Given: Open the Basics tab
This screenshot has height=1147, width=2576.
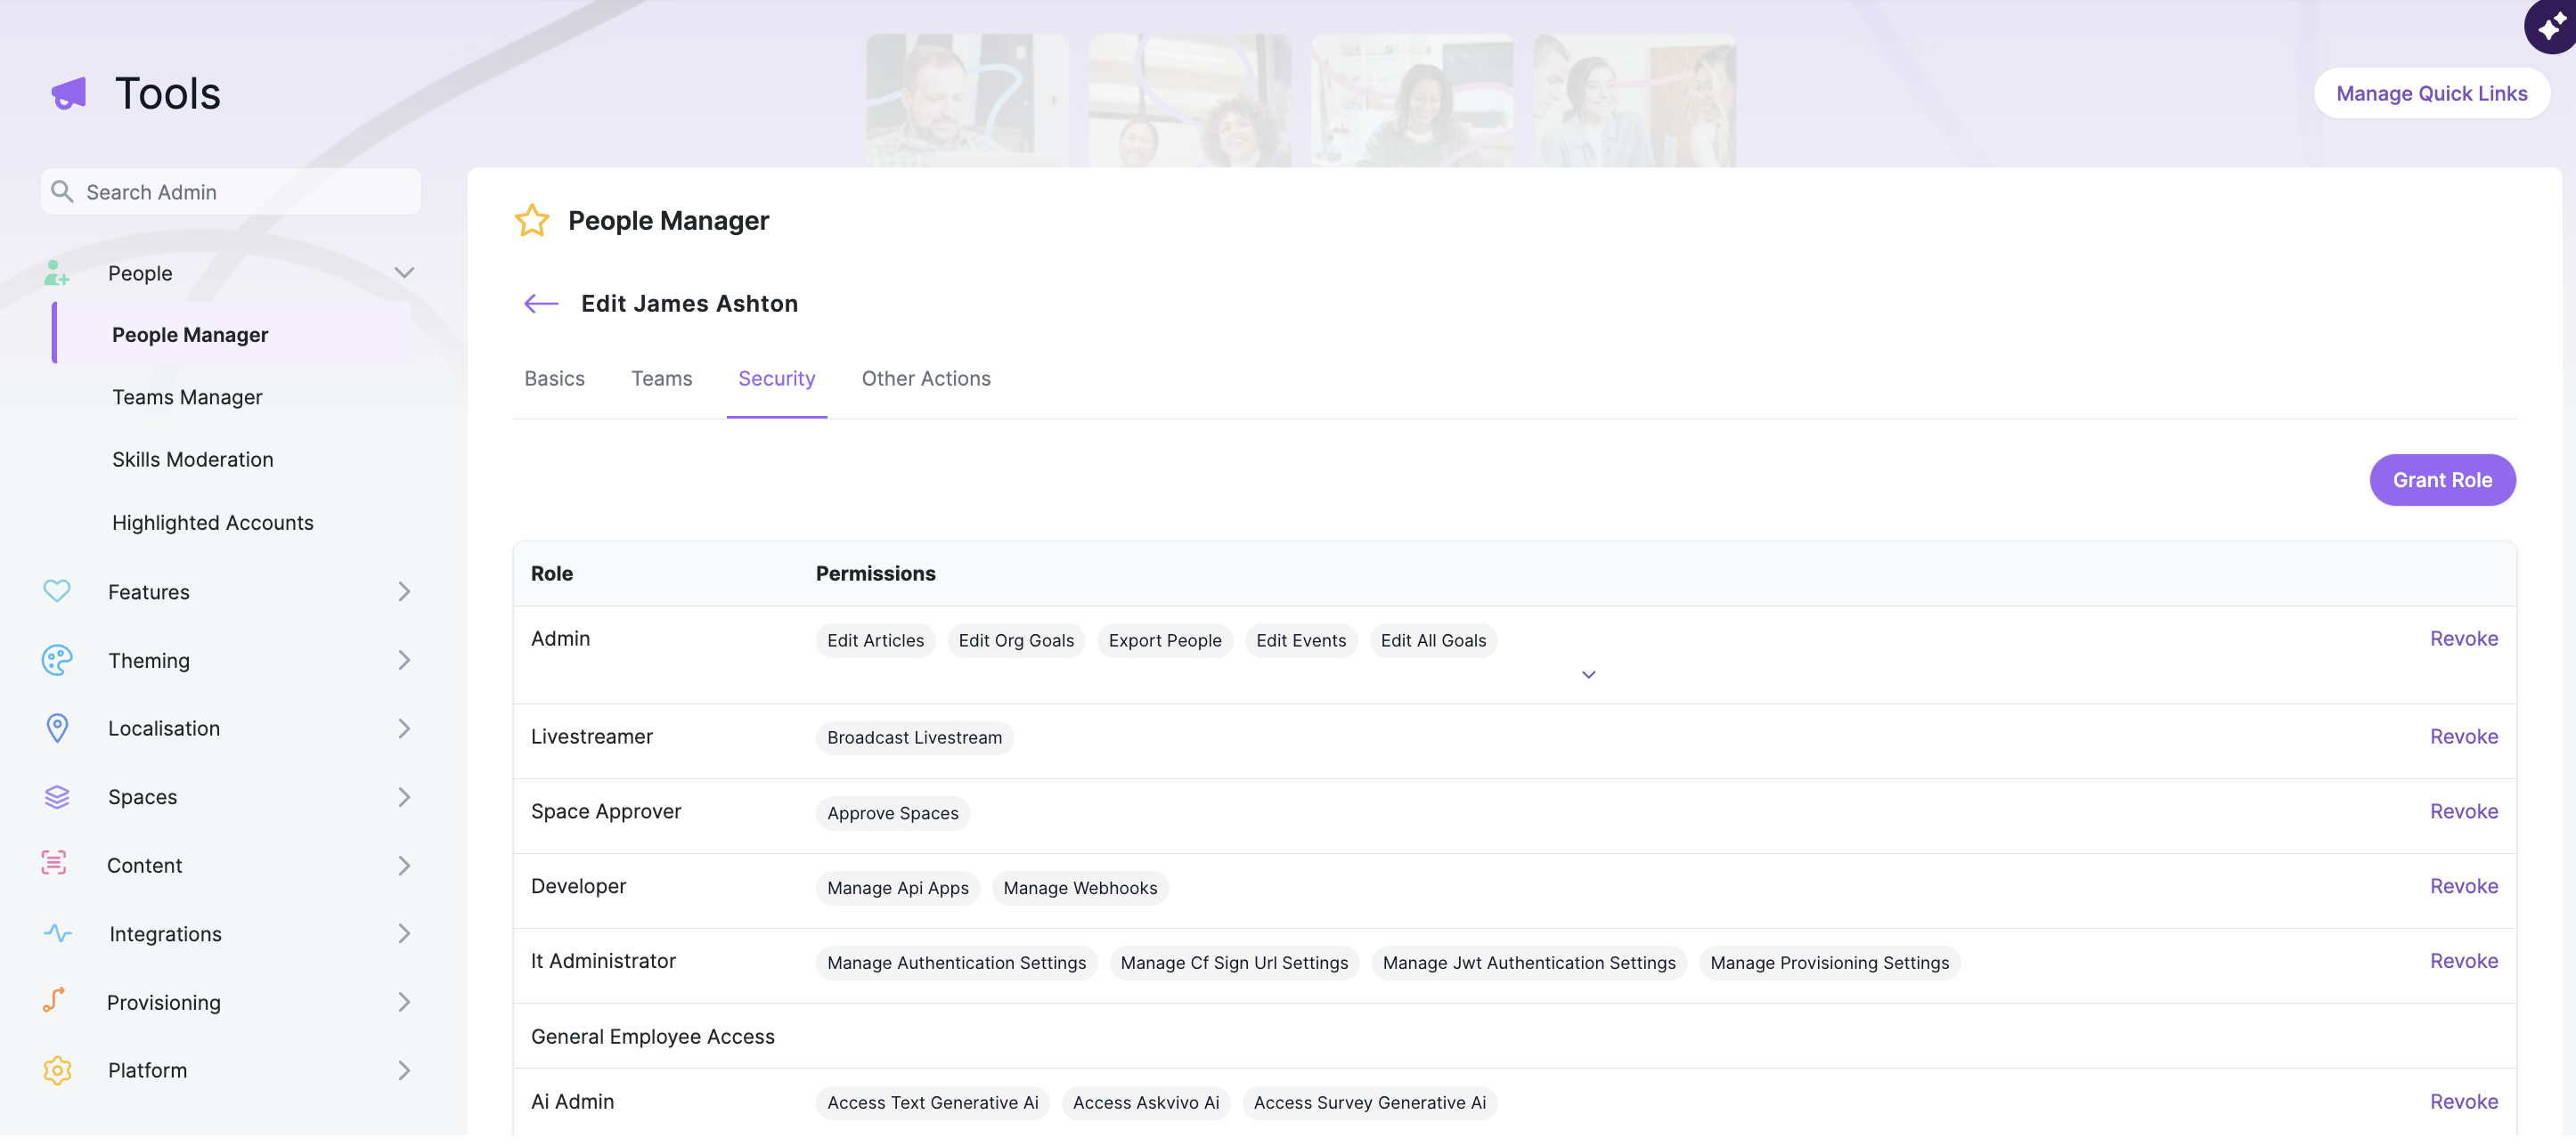Looking at the screenshot, I should click(555, 379).
